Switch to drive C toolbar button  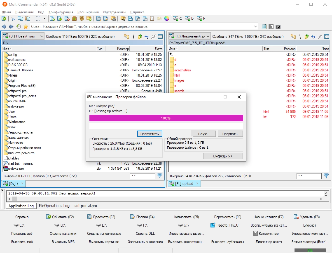pyautogui.click(x=178, y=18)
